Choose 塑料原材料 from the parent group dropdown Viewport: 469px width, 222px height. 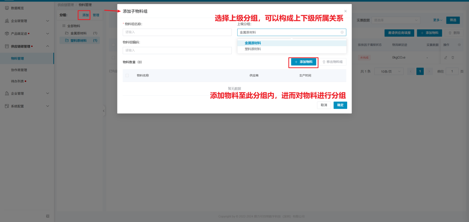click(253, 49)
